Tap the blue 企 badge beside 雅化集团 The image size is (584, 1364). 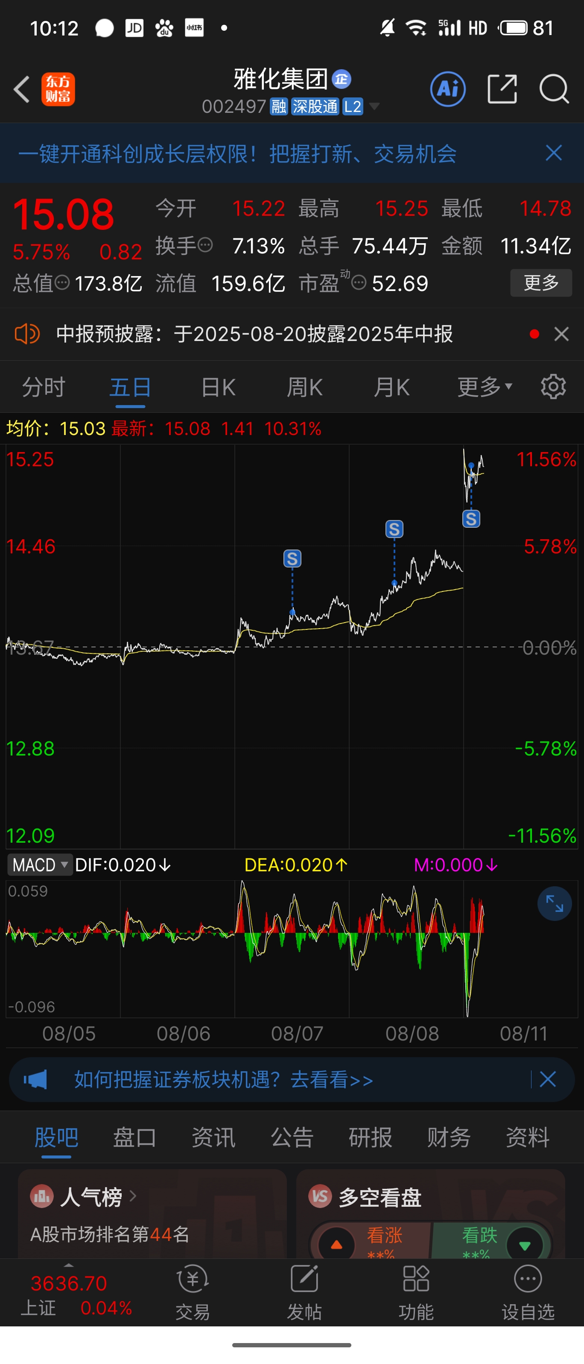pos(341,79)
